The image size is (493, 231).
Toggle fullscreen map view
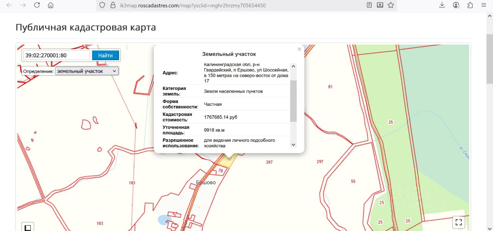(458, 222)
